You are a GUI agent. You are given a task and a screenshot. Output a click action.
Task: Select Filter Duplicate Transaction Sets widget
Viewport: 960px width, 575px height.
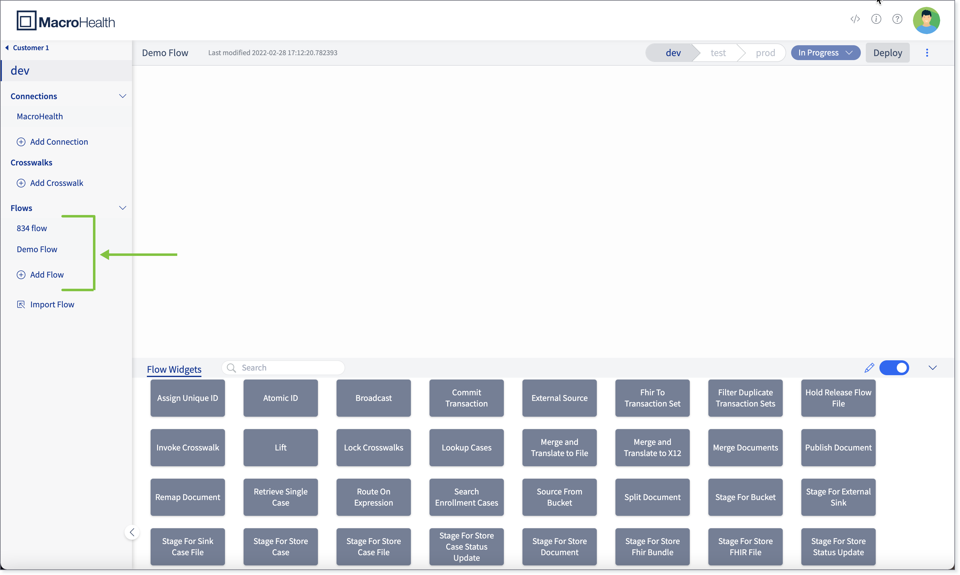[746, 398]
